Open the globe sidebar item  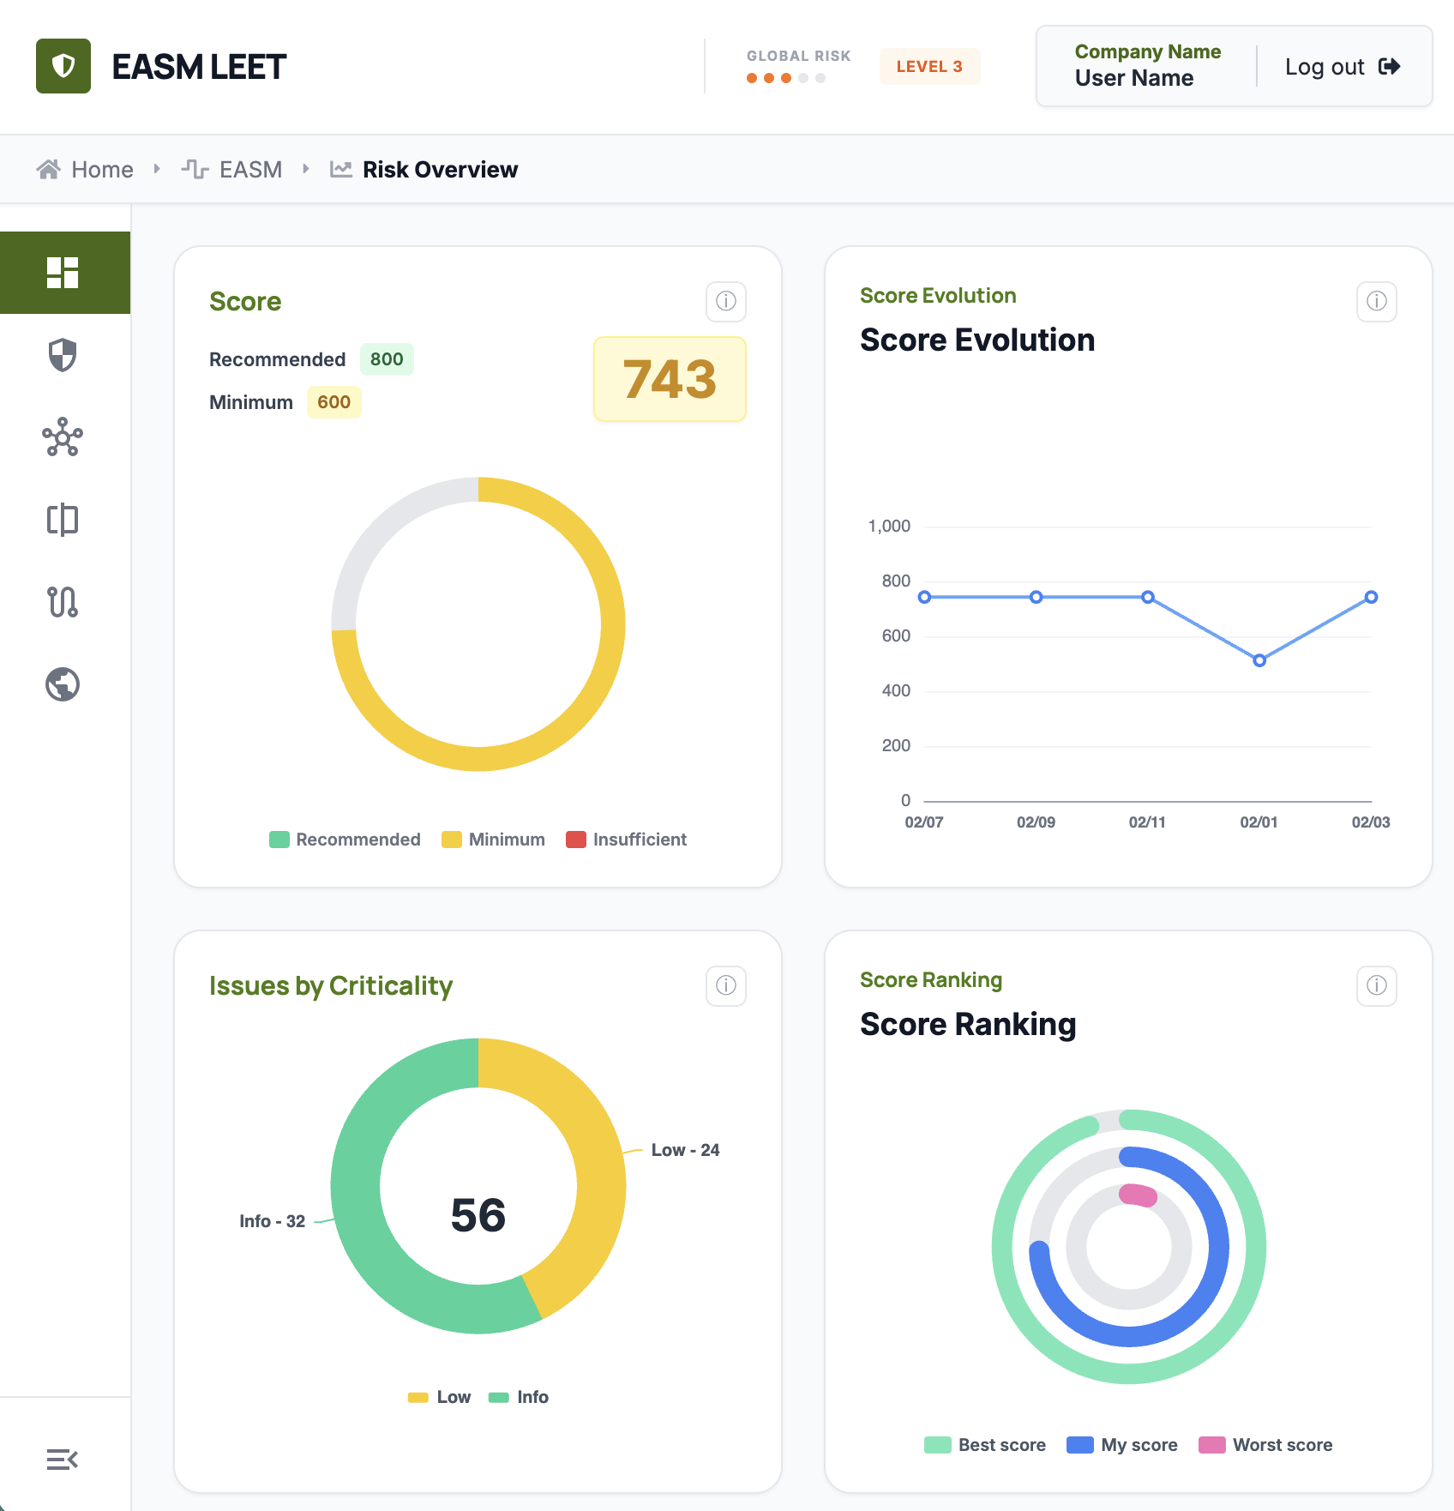point(63,684)
